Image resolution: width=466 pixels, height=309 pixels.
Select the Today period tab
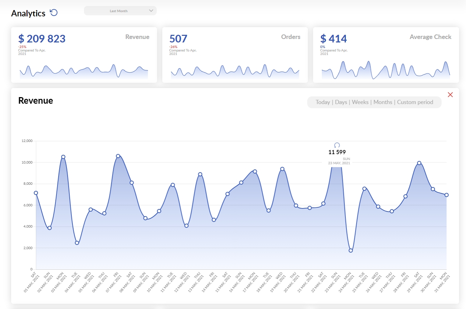323,102
